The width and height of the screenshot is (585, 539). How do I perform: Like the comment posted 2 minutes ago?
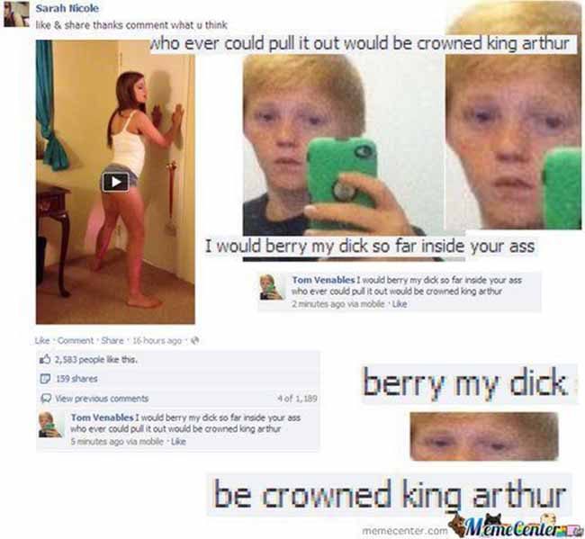[400, 304]
